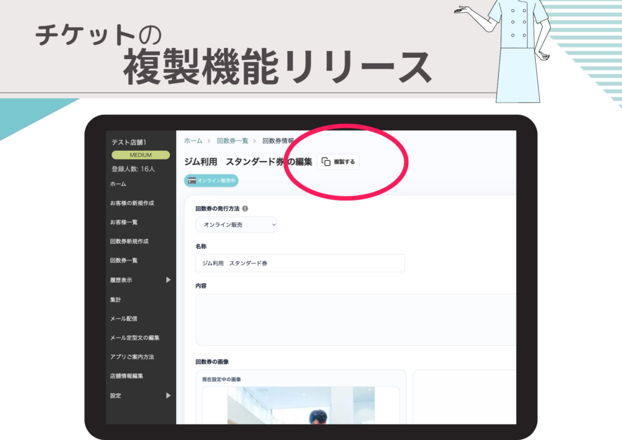The width and height of the screenshot is (622, 440).
Task: Click the 回数券一覧 breadcrumb link
Action: click(x=233, y=141)
